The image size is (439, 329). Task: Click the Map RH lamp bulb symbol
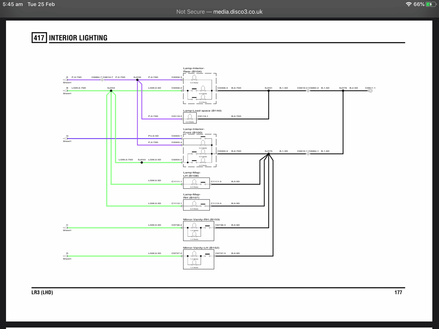pyautogui.click(x=194, y=204)
